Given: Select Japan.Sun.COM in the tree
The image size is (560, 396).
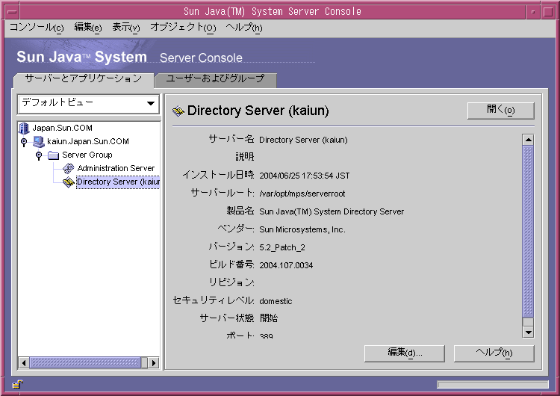Looking at the screenshot, I should [x=62, y=128].
